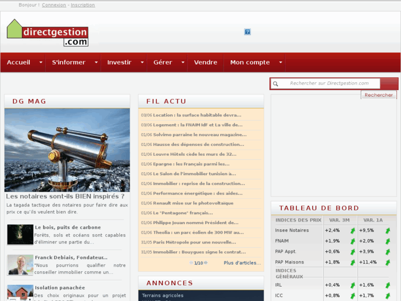
Task: Click green arrow for ICC 3M variation
Action: click(352, 296)
